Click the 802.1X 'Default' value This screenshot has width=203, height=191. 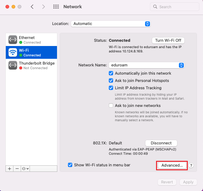(x=115, y=143)
